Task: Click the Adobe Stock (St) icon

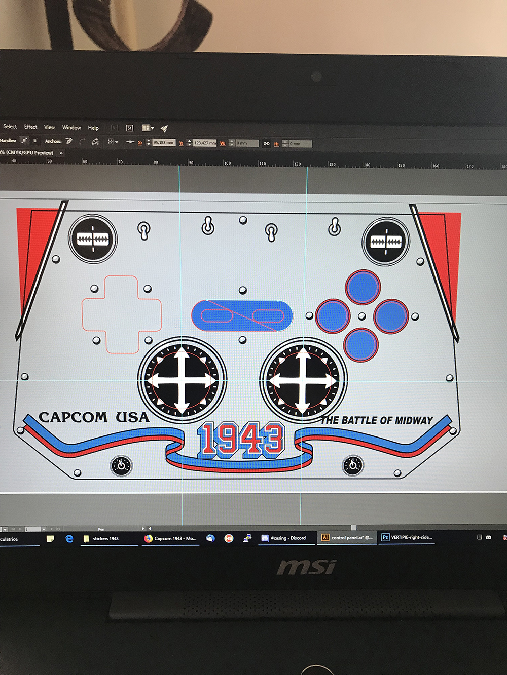Action: tap(129, 128)
